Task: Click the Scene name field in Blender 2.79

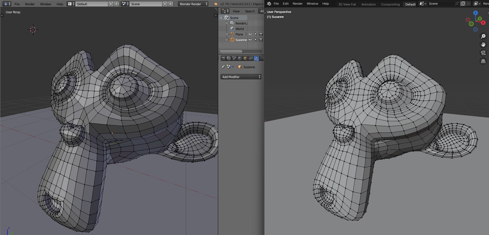Action: point(146,4)
